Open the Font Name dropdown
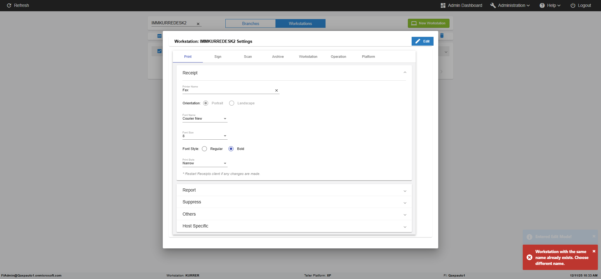 tap(205, 118)
